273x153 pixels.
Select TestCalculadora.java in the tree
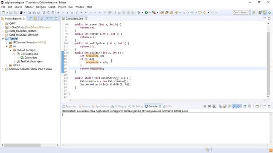(32, 61)
